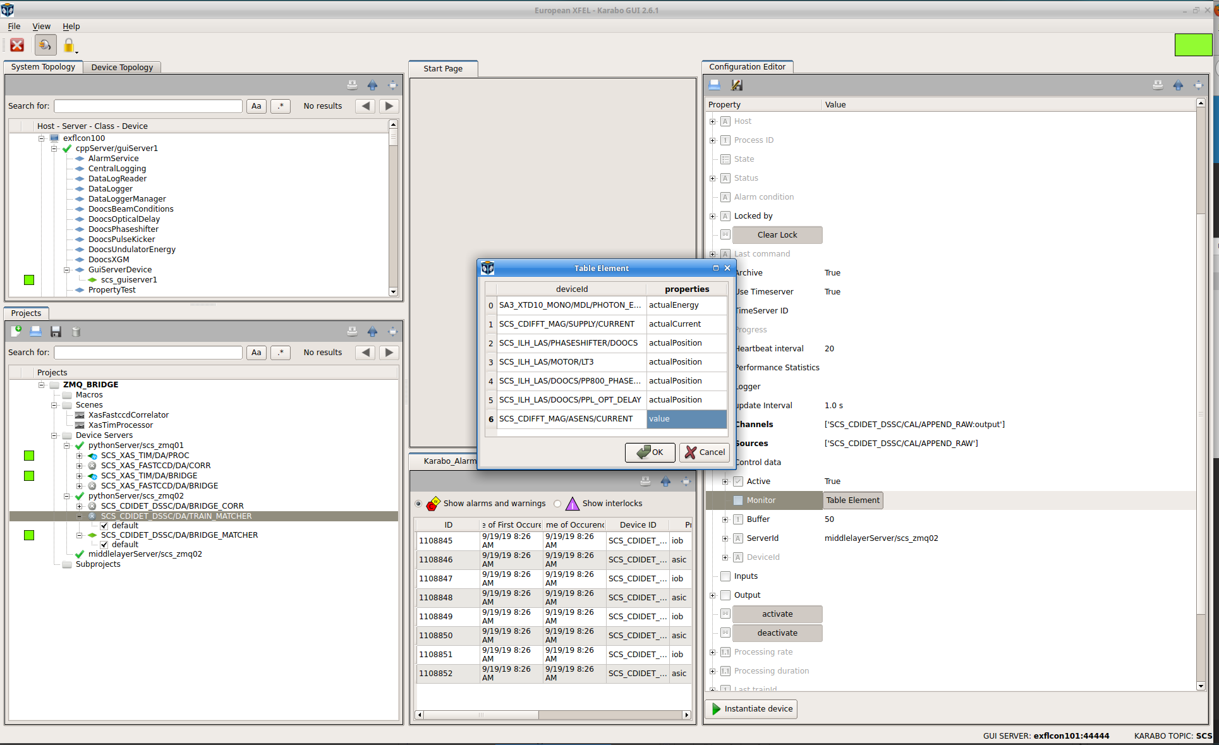Click Instantiate device button
1219x745 pixels.
pos(751,709)
